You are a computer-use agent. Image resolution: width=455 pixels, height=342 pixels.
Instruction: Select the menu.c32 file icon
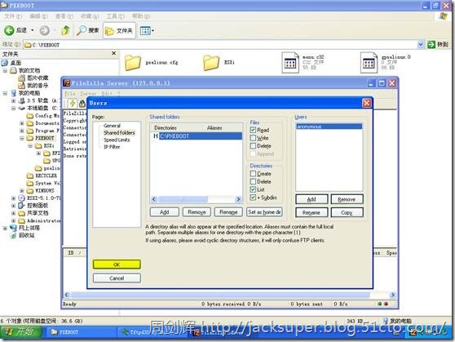point(290,63)
